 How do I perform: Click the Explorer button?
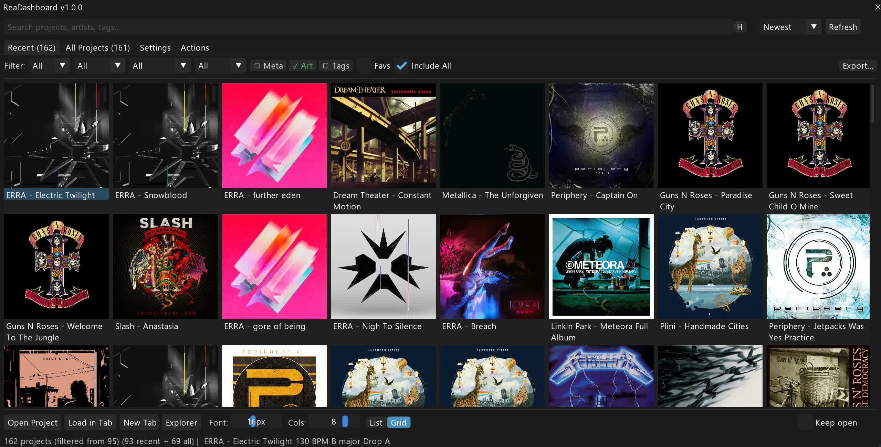pos(181,423)
